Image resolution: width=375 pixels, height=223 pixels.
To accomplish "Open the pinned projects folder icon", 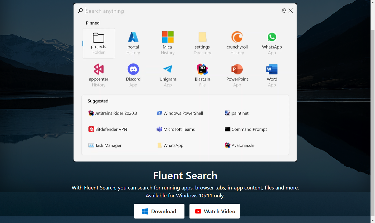I will [99, 38].
